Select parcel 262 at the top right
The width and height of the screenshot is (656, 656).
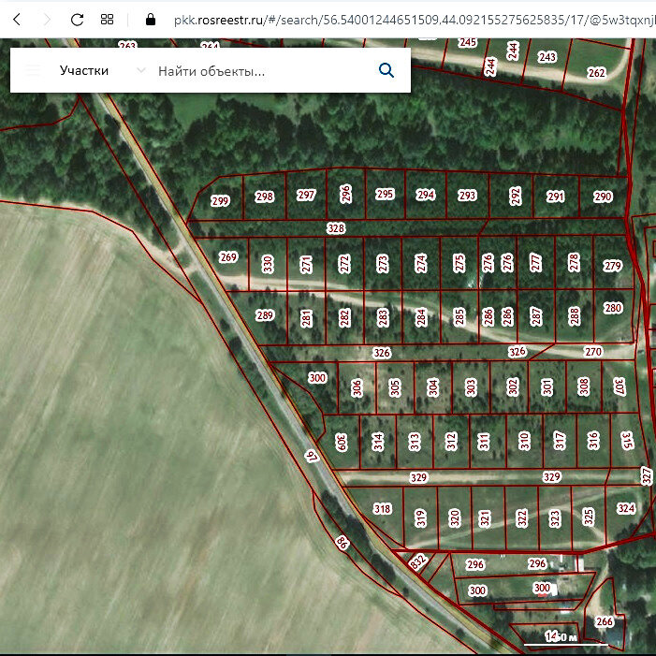tap(597, 73)
